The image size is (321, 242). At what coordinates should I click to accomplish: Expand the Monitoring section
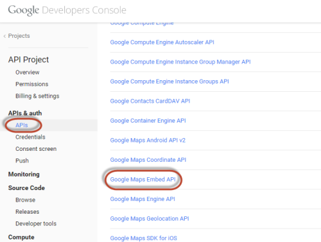[x=24, y=175]
